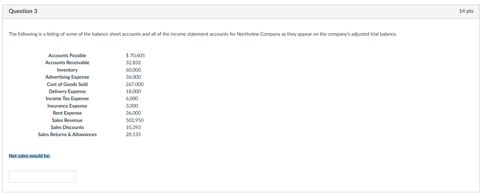This screenshot has height=196, width=492.
Task: Click the Insurance Expense label
Action: 67,106
